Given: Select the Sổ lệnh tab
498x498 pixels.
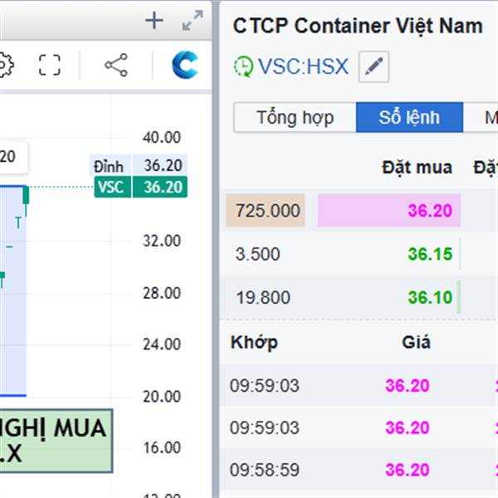Looking at the screenshot, I should pos(409,118).
